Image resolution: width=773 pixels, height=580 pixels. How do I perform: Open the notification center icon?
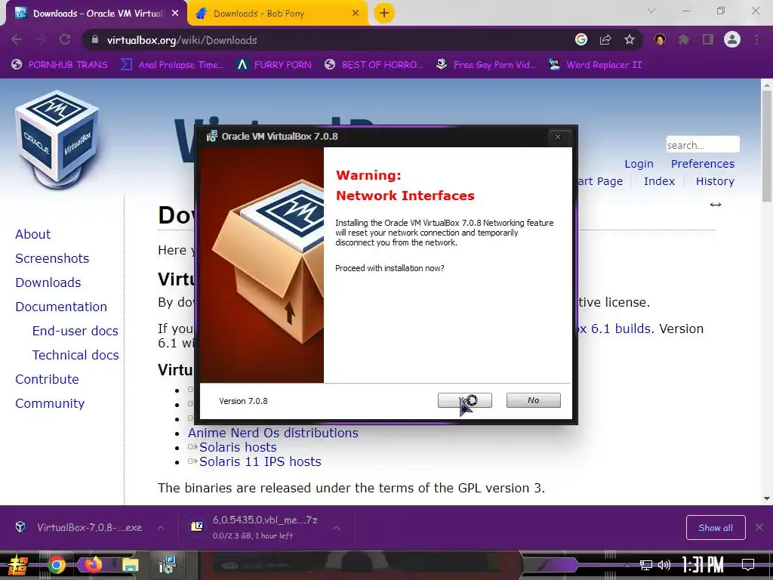(748, 565)
